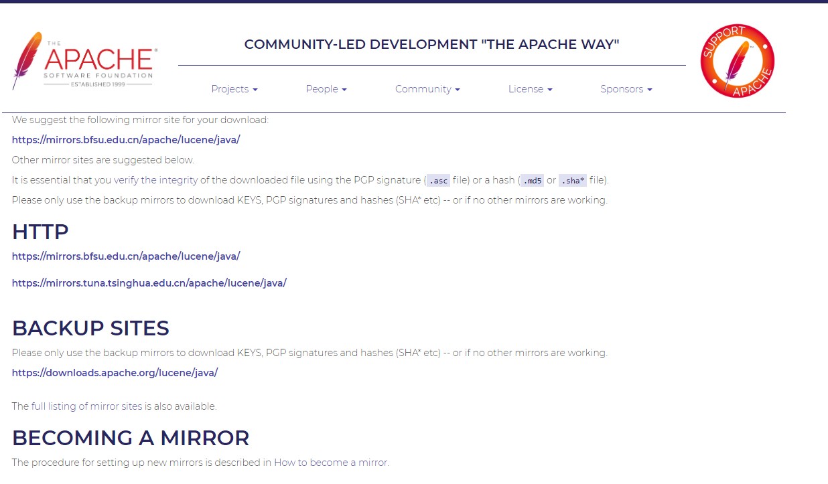828x484 pixels.
Task: Open the downloads.apache.org backup site link
Action: [x=115, y=373]
